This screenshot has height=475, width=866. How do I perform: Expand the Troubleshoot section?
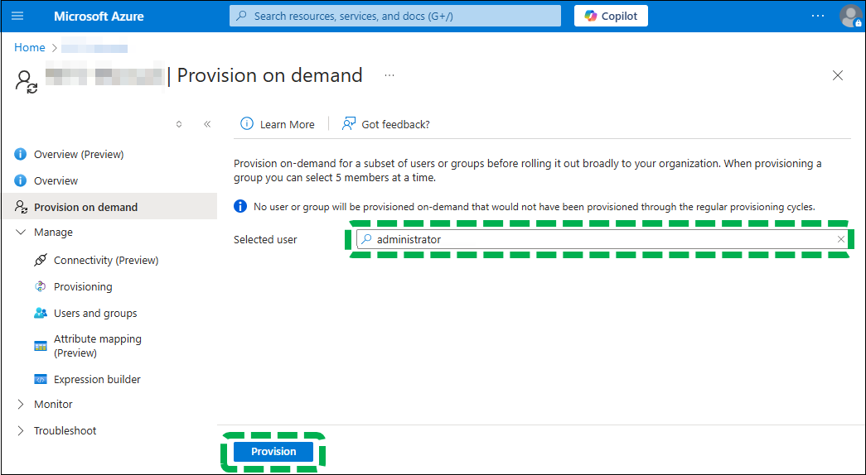click(x=22, y=431)
